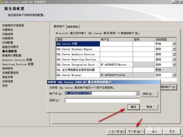The height and width of the screenshot is (137, 183).
Task: Select the SQL Server Database Engine row
Action: click(78, 49)
